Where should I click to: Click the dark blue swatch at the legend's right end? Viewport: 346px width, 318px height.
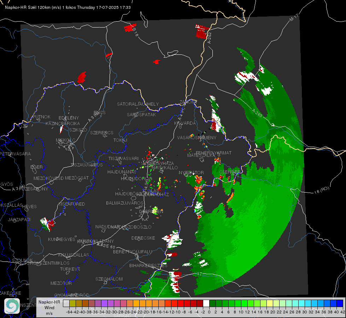[340, 303]
